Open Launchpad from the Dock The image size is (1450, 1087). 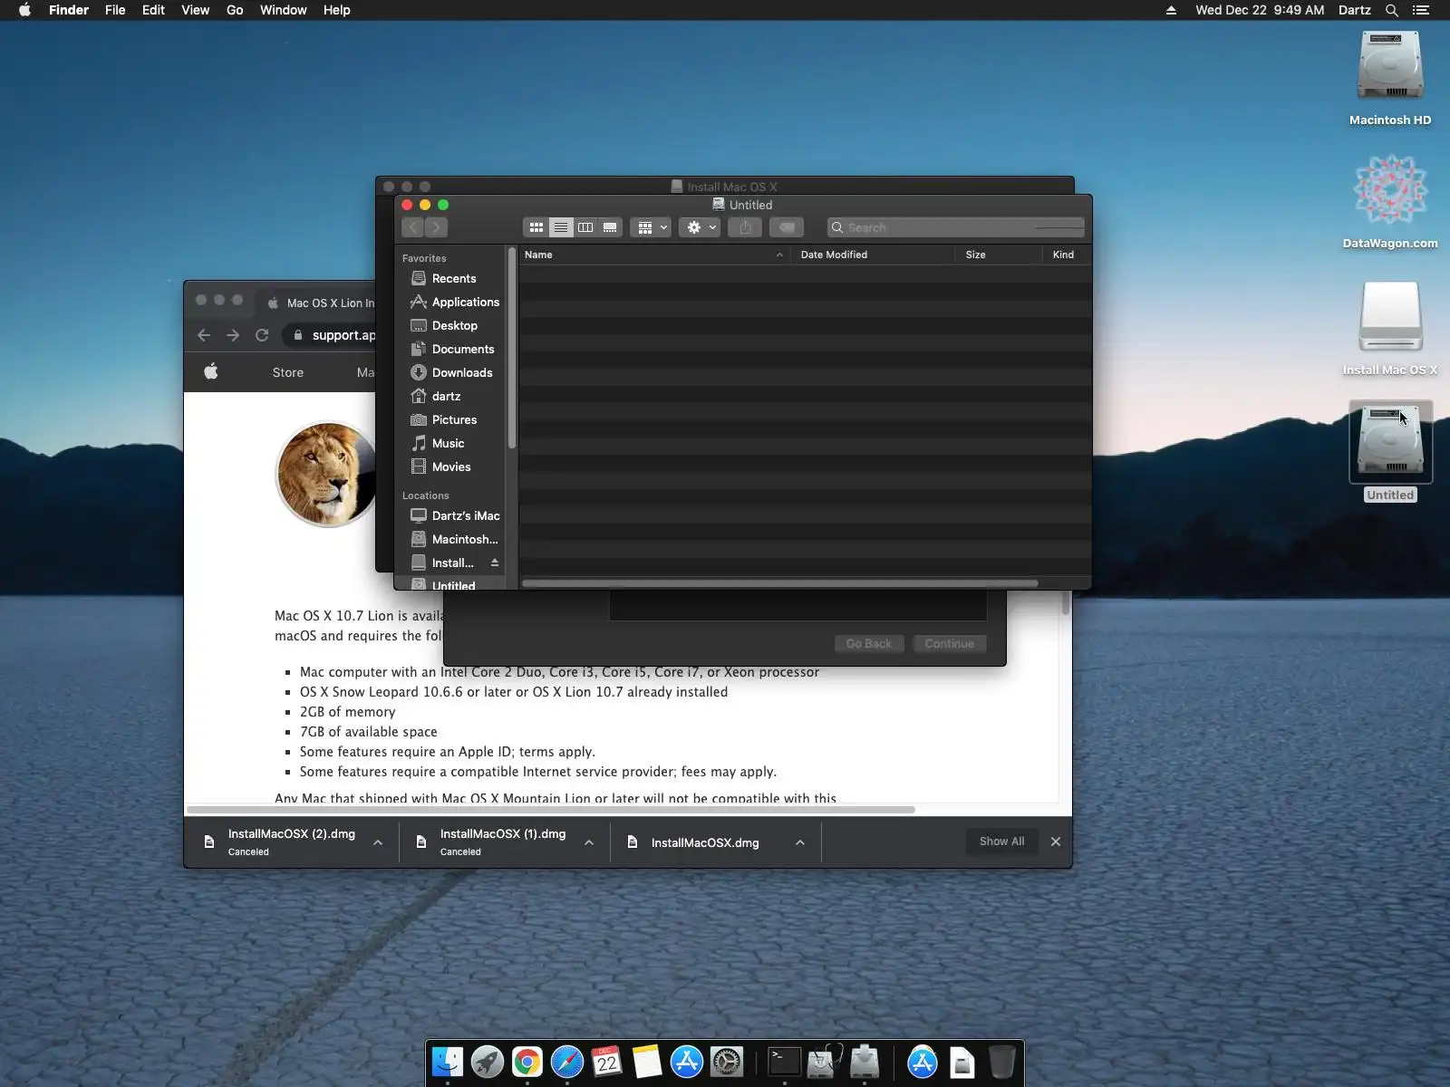[488, 1062]
